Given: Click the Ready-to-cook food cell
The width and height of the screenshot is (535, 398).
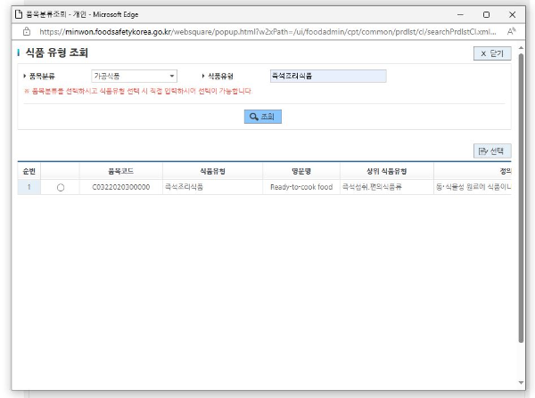Looking at the screenshot, I should [x=301, y=187].
